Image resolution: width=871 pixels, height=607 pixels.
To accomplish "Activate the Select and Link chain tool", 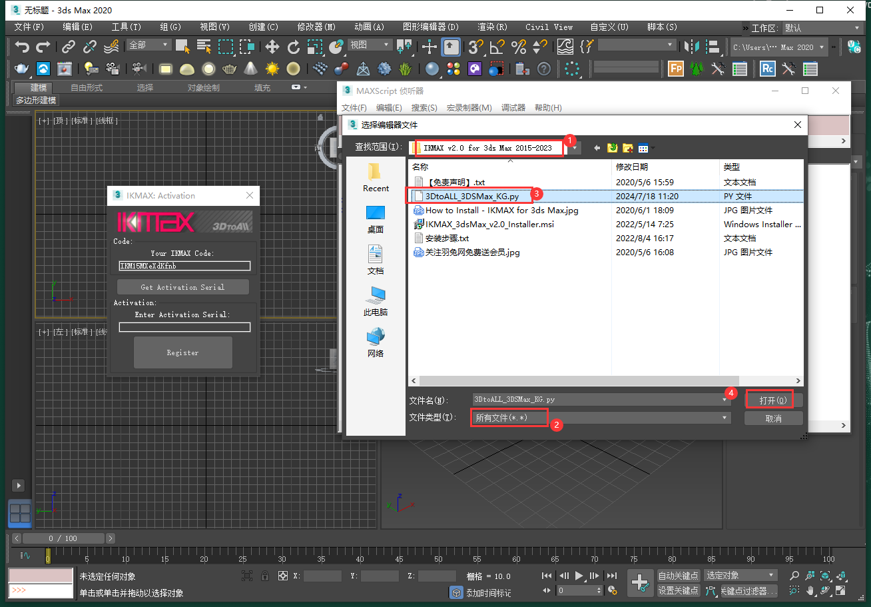I will point(69,47).
